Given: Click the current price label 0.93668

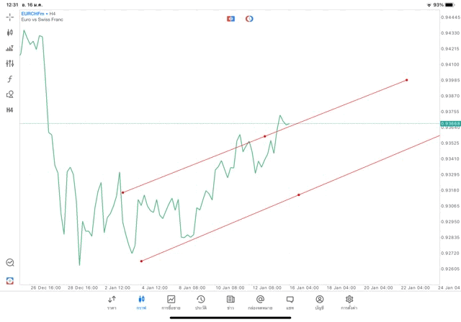Looking at the screenshot, I should (x=449, y=124).
